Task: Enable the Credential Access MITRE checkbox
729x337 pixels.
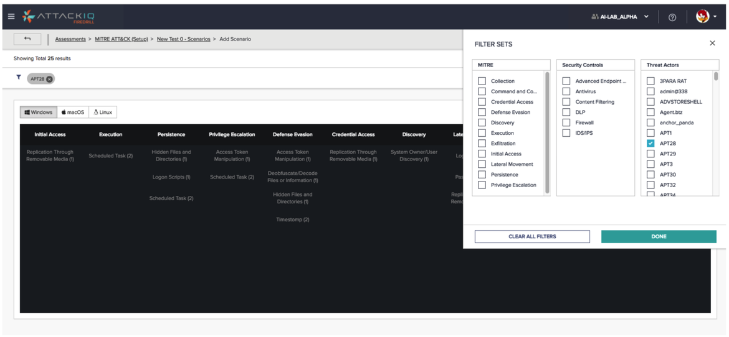Action: 482,102
